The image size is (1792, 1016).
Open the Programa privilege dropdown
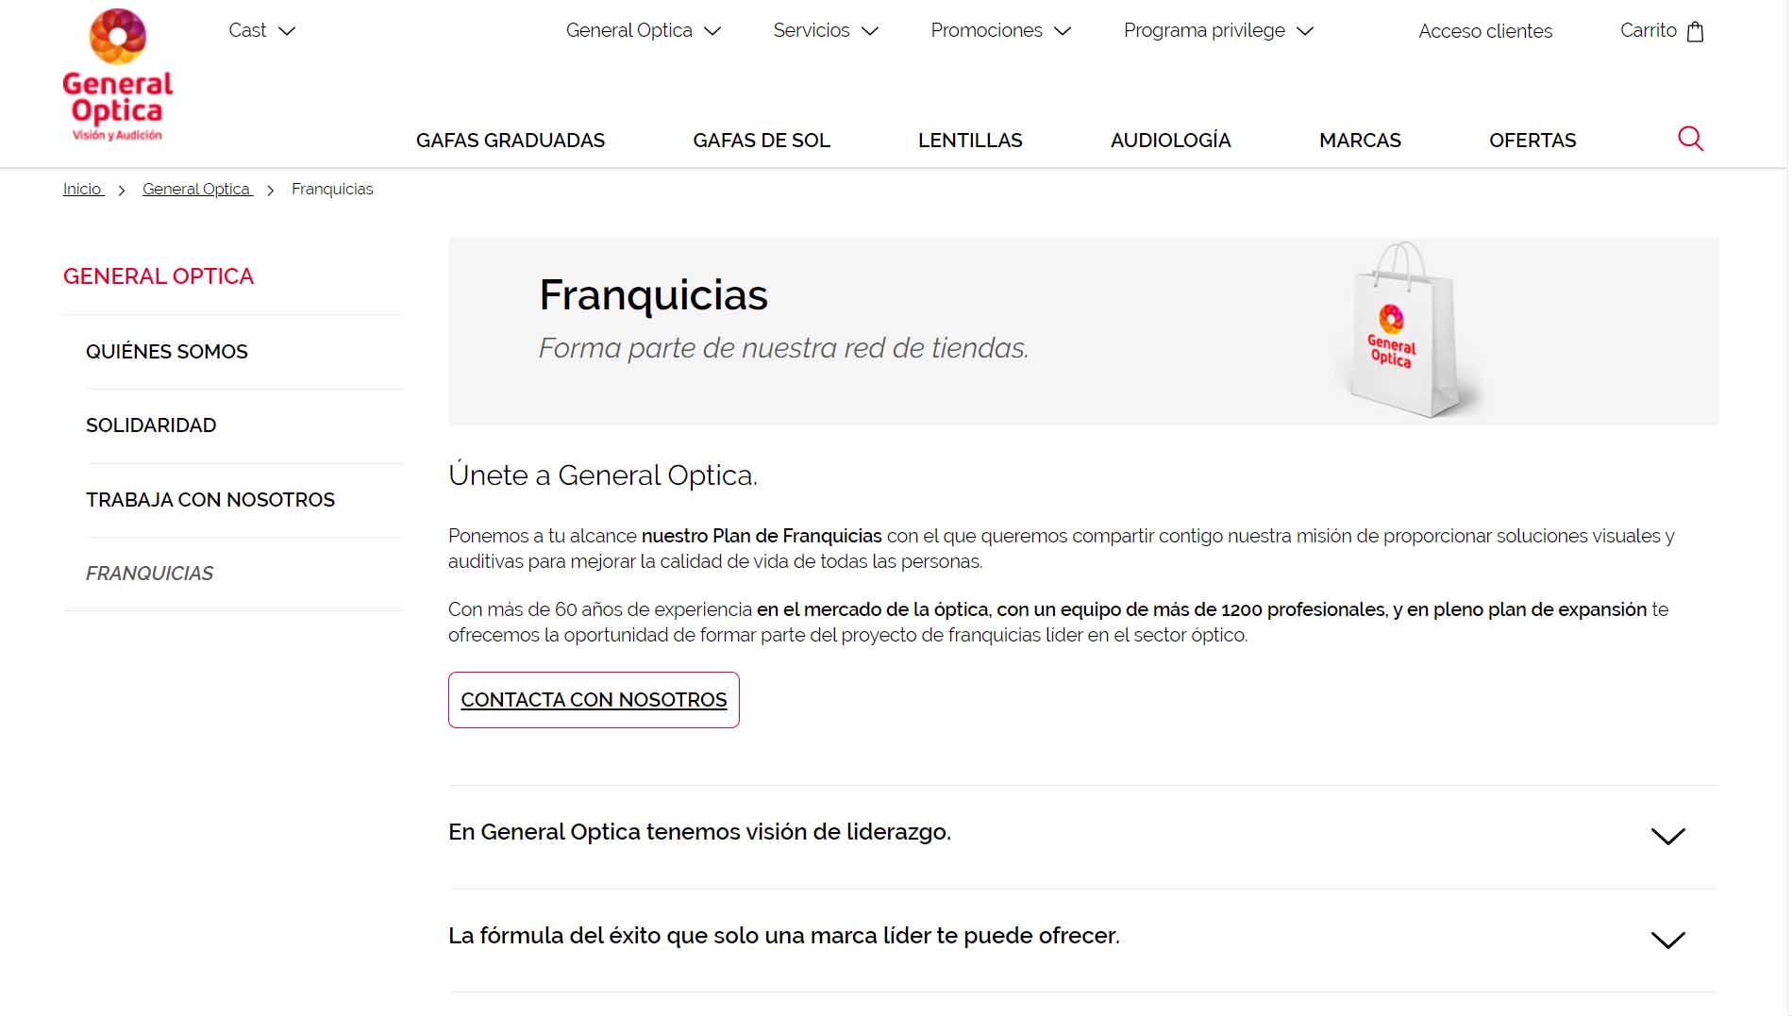pos(1217,29)
